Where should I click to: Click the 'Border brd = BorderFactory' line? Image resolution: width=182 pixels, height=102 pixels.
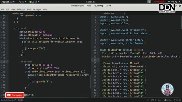pyautogui.click(x=141, y=57)
